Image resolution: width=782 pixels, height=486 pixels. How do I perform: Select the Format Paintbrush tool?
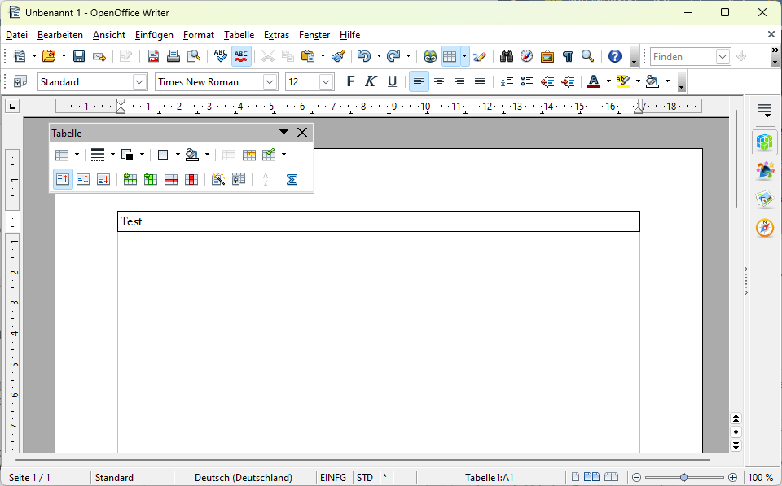(x=338, y=56)
